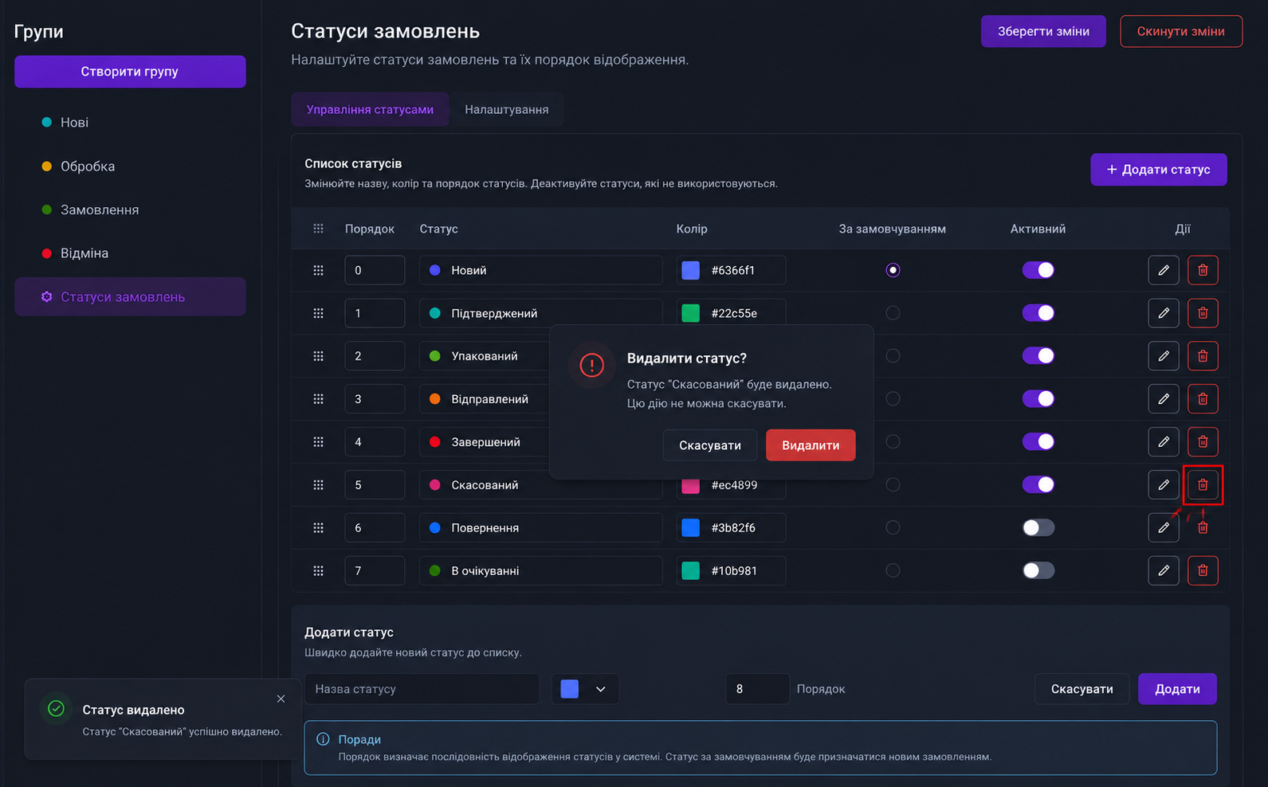The width and height of the screenshot is (1268, 787).
Task: Turn off active switch for Скасований
Action: click(x=1038, y=484)
